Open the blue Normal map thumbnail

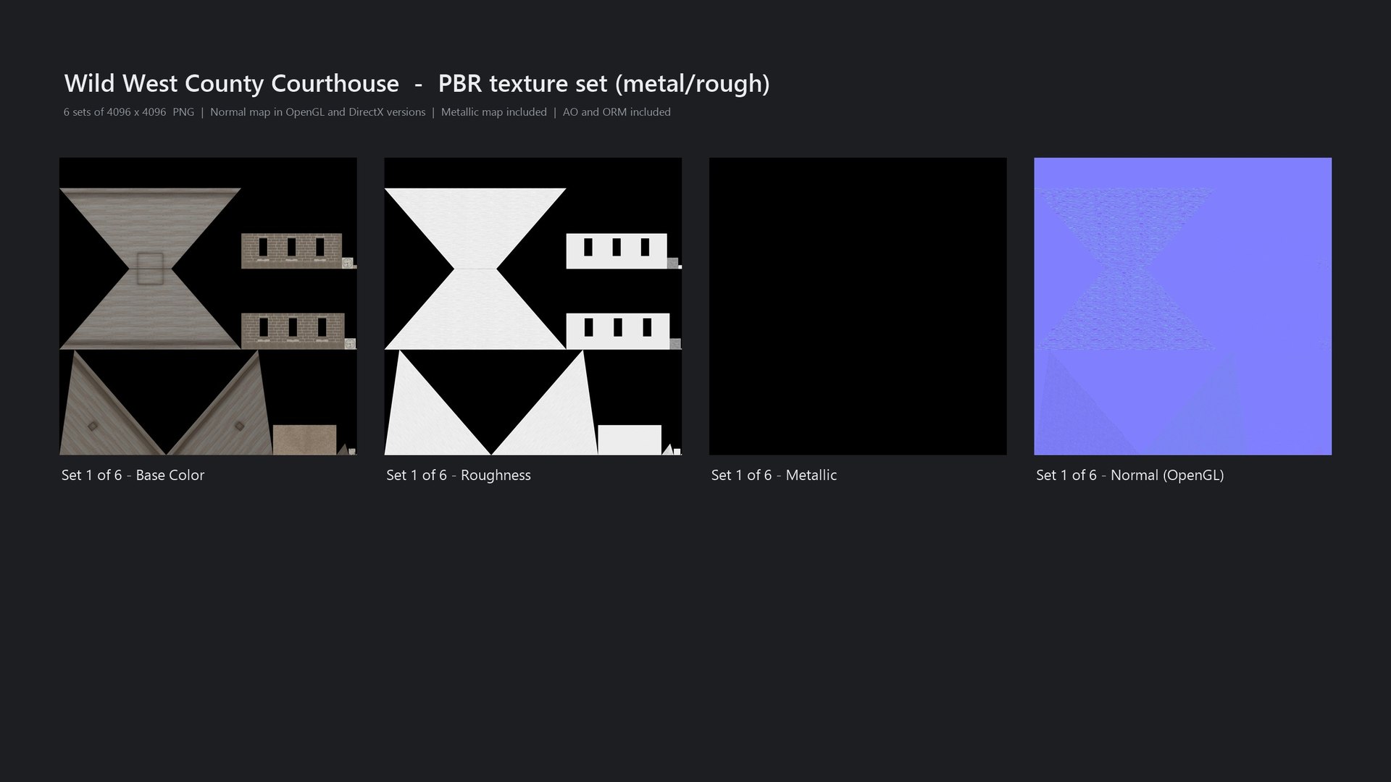[1182, 306]
